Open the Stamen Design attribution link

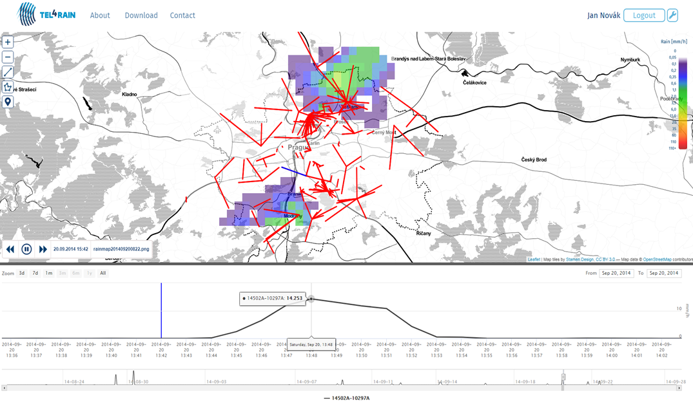click(x=580, y=259)
